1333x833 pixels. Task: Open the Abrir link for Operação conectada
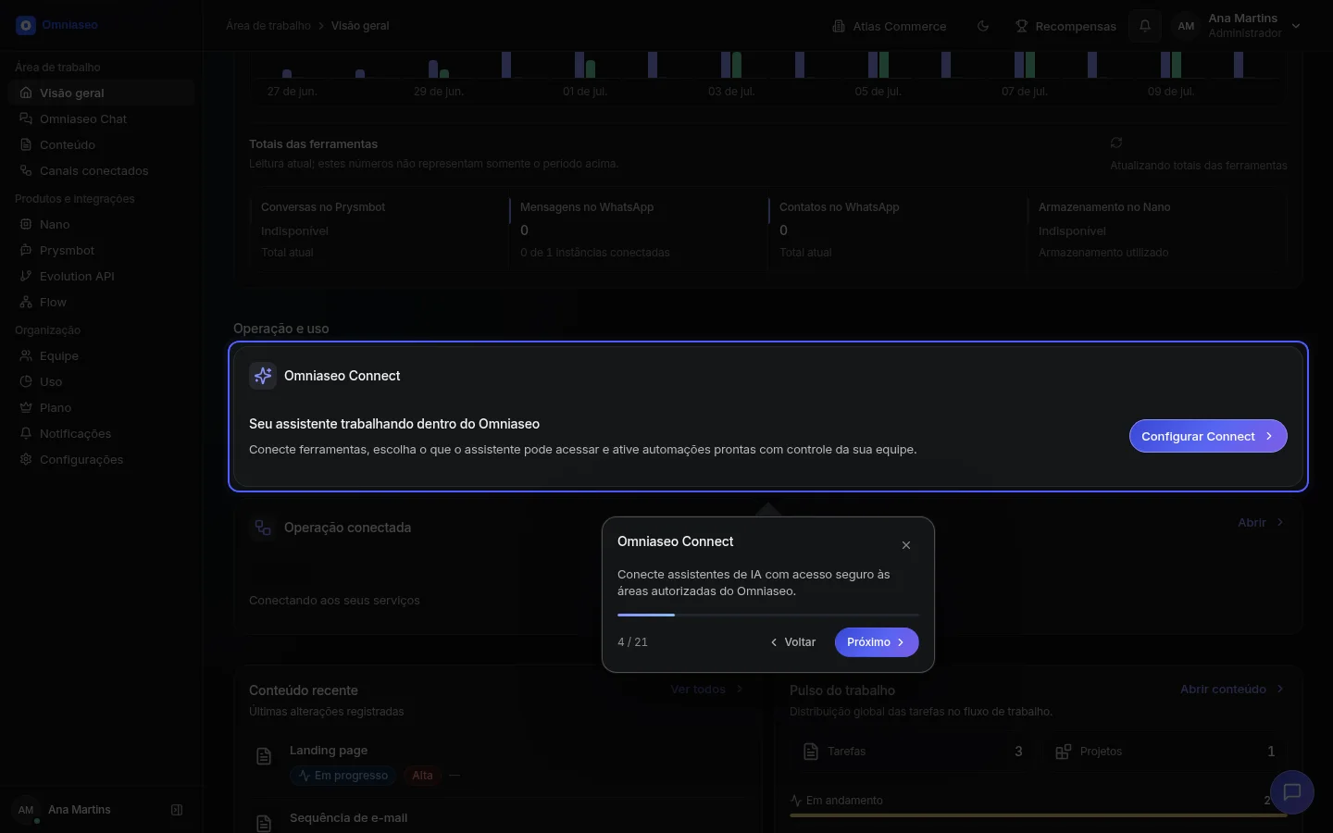click(x=1261, y=523)
